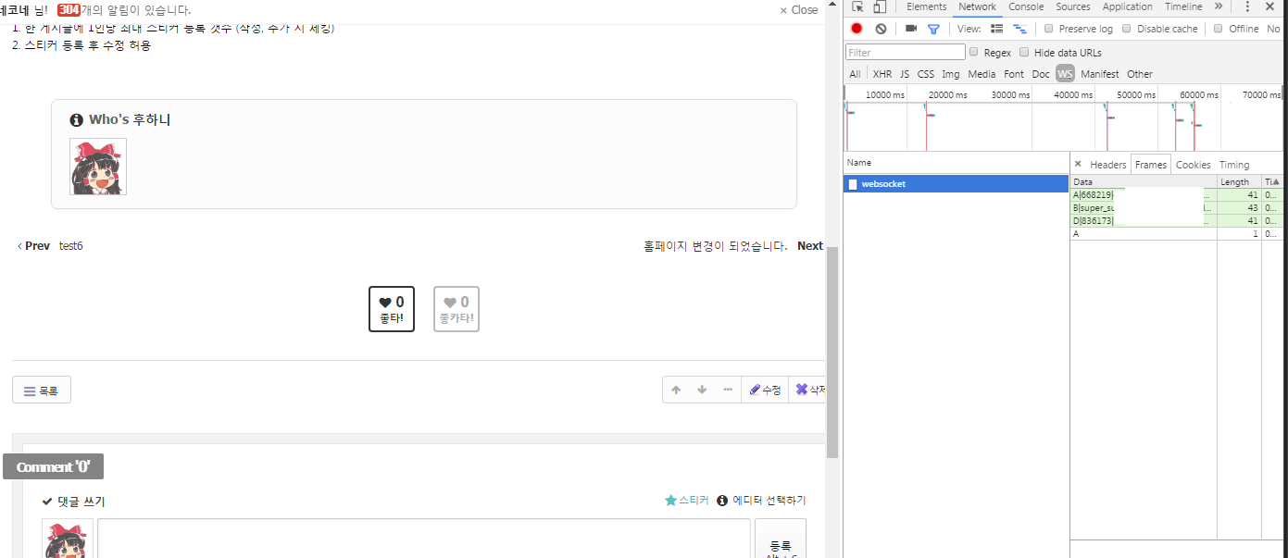Filter requests by Doc
The image size is (1288, 558).
coord(1041,74)
